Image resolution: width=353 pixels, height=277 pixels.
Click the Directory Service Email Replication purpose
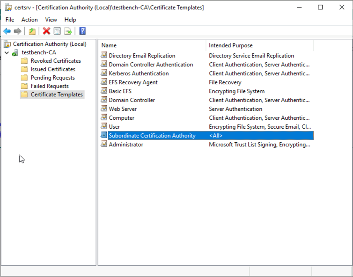[x=251, y=56]
